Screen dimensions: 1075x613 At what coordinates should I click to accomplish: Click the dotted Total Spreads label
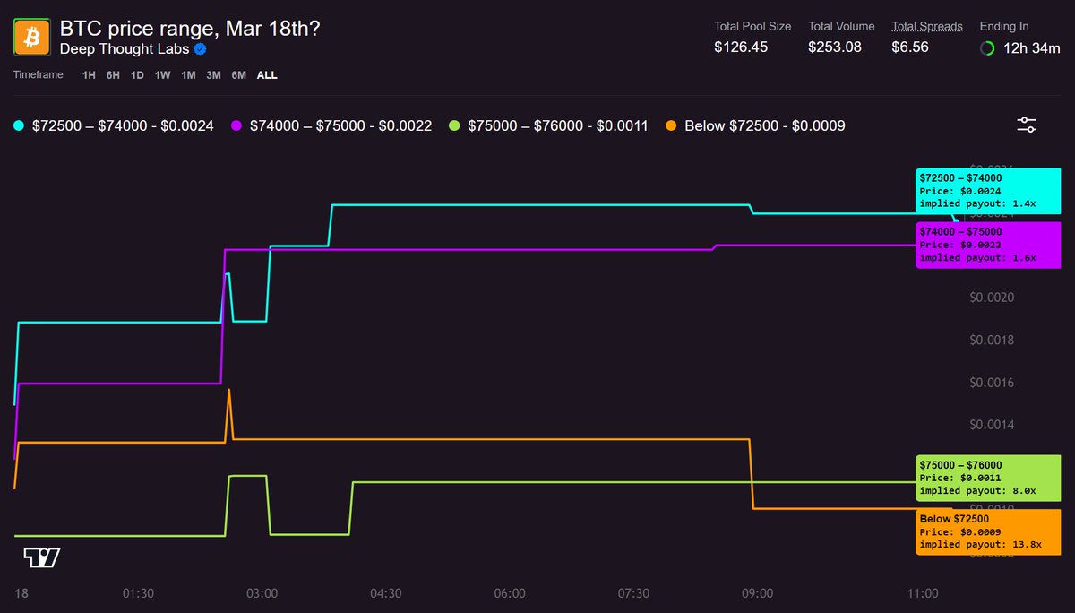[927, 26]
